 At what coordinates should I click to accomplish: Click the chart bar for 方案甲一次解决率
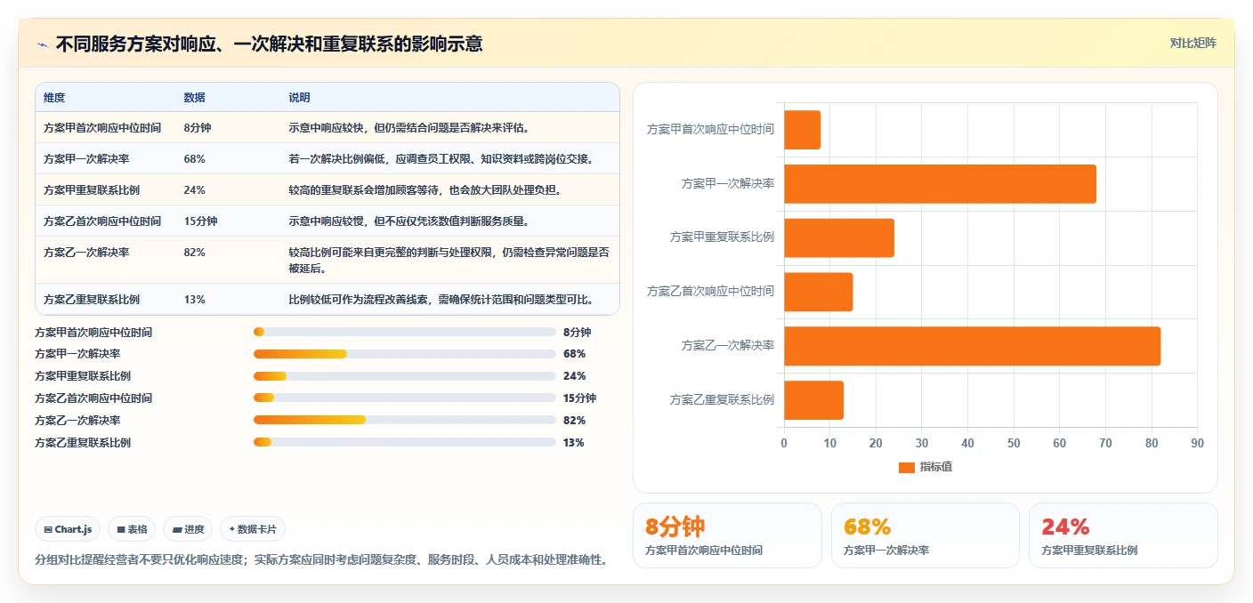(940, 184)
